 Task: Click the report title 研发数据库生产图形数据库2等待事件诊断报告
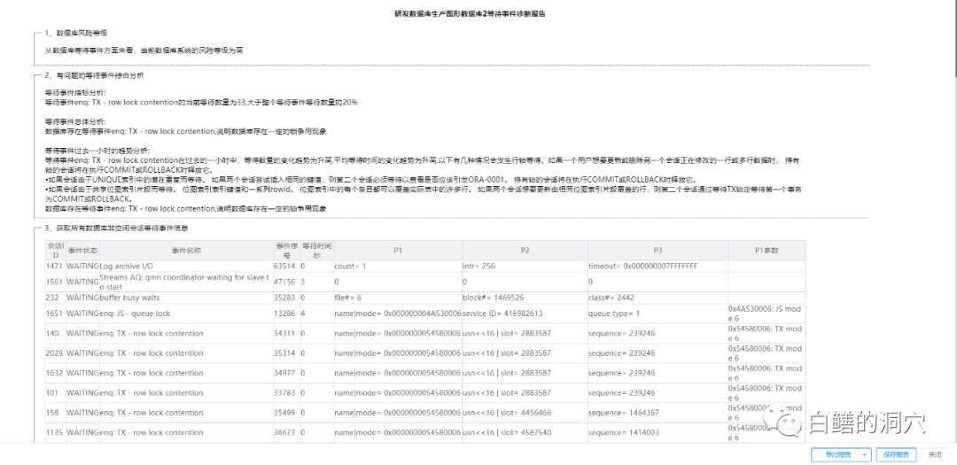(x=470, y=12)
